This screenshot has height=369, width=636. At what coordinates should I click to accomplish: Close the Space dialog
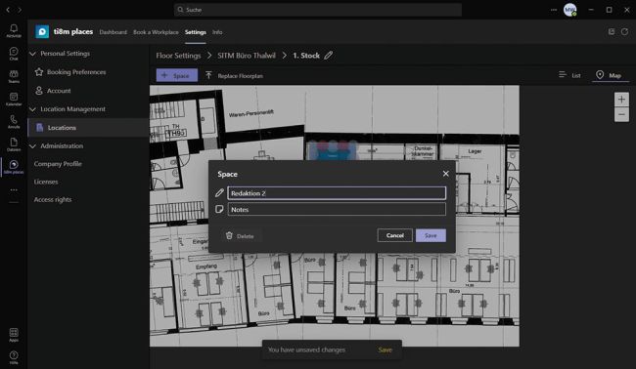(446, 174)
